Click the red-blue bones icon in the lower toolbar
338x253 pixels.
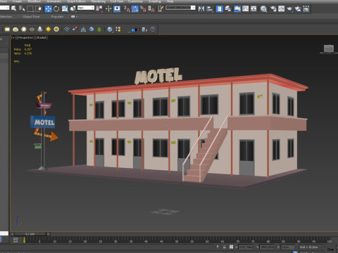75,30
